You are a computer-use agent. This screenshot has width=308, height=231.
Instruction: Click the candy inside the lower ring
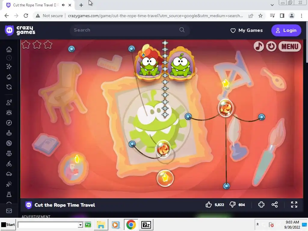163,149
